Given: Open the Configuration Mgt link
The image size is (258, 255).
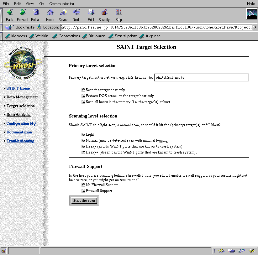Looking at the screenshot, I should pyautogui.click(x=22, y=123).
